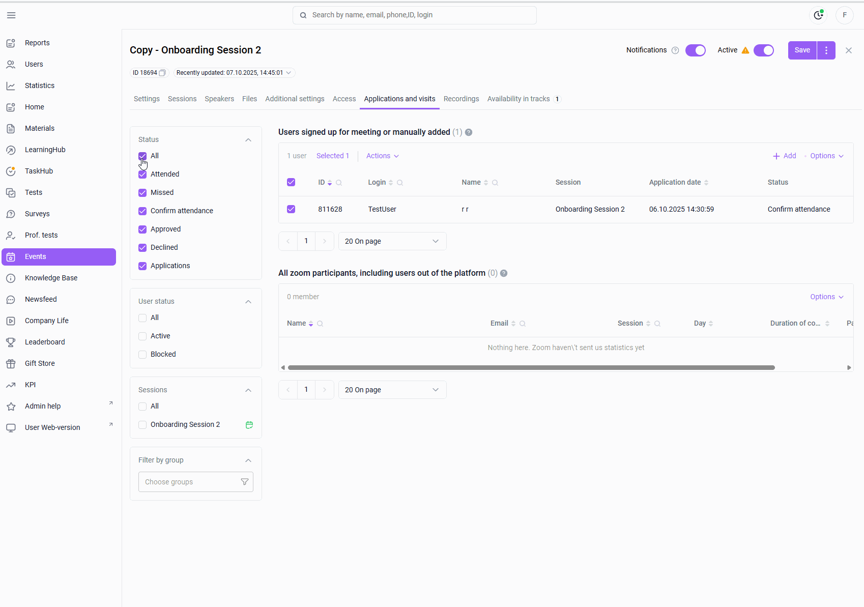Open the Actions dropdown
This screenshot has width=864, height=607.
382,156
